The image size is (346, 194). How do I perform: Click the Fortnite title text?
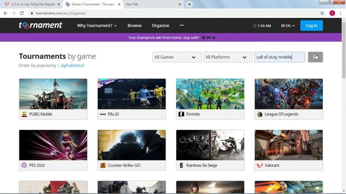pyautogui.click(x=193, y=114)
